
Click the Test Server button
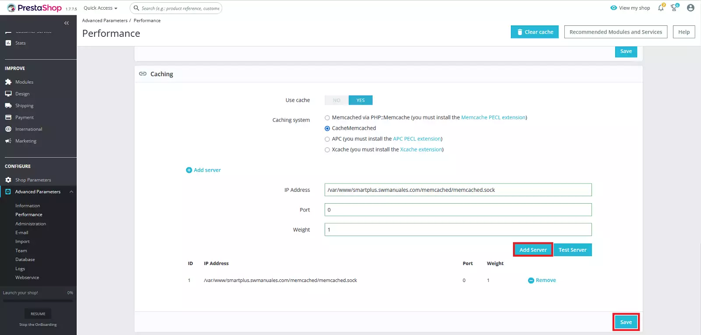(572, 250)
